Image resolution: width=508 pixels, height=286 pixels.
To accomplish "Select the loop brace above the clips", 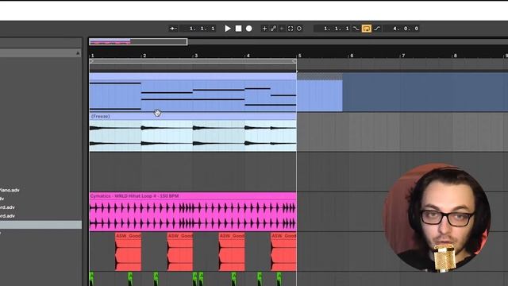I will [x=193, y=61].
